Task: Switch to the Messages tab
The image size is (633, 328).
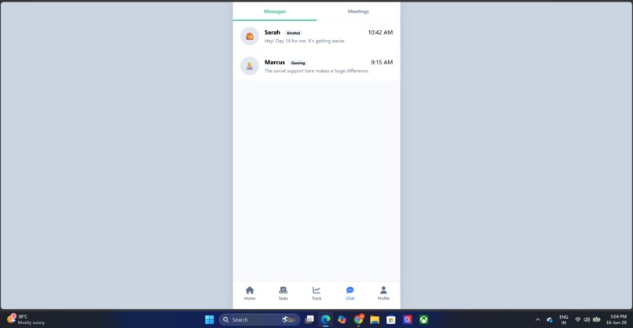Action: pyautogui.click(x=275, y=11)
